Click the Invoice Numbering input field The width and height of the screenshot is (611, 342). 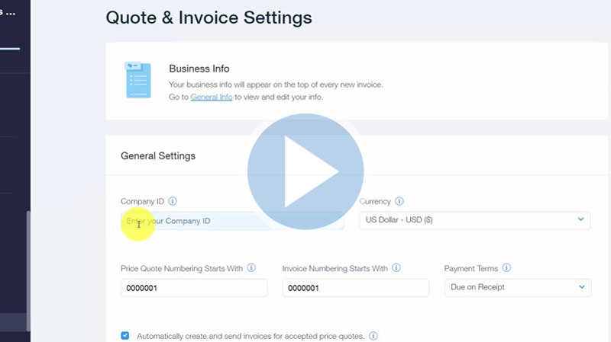355,287
